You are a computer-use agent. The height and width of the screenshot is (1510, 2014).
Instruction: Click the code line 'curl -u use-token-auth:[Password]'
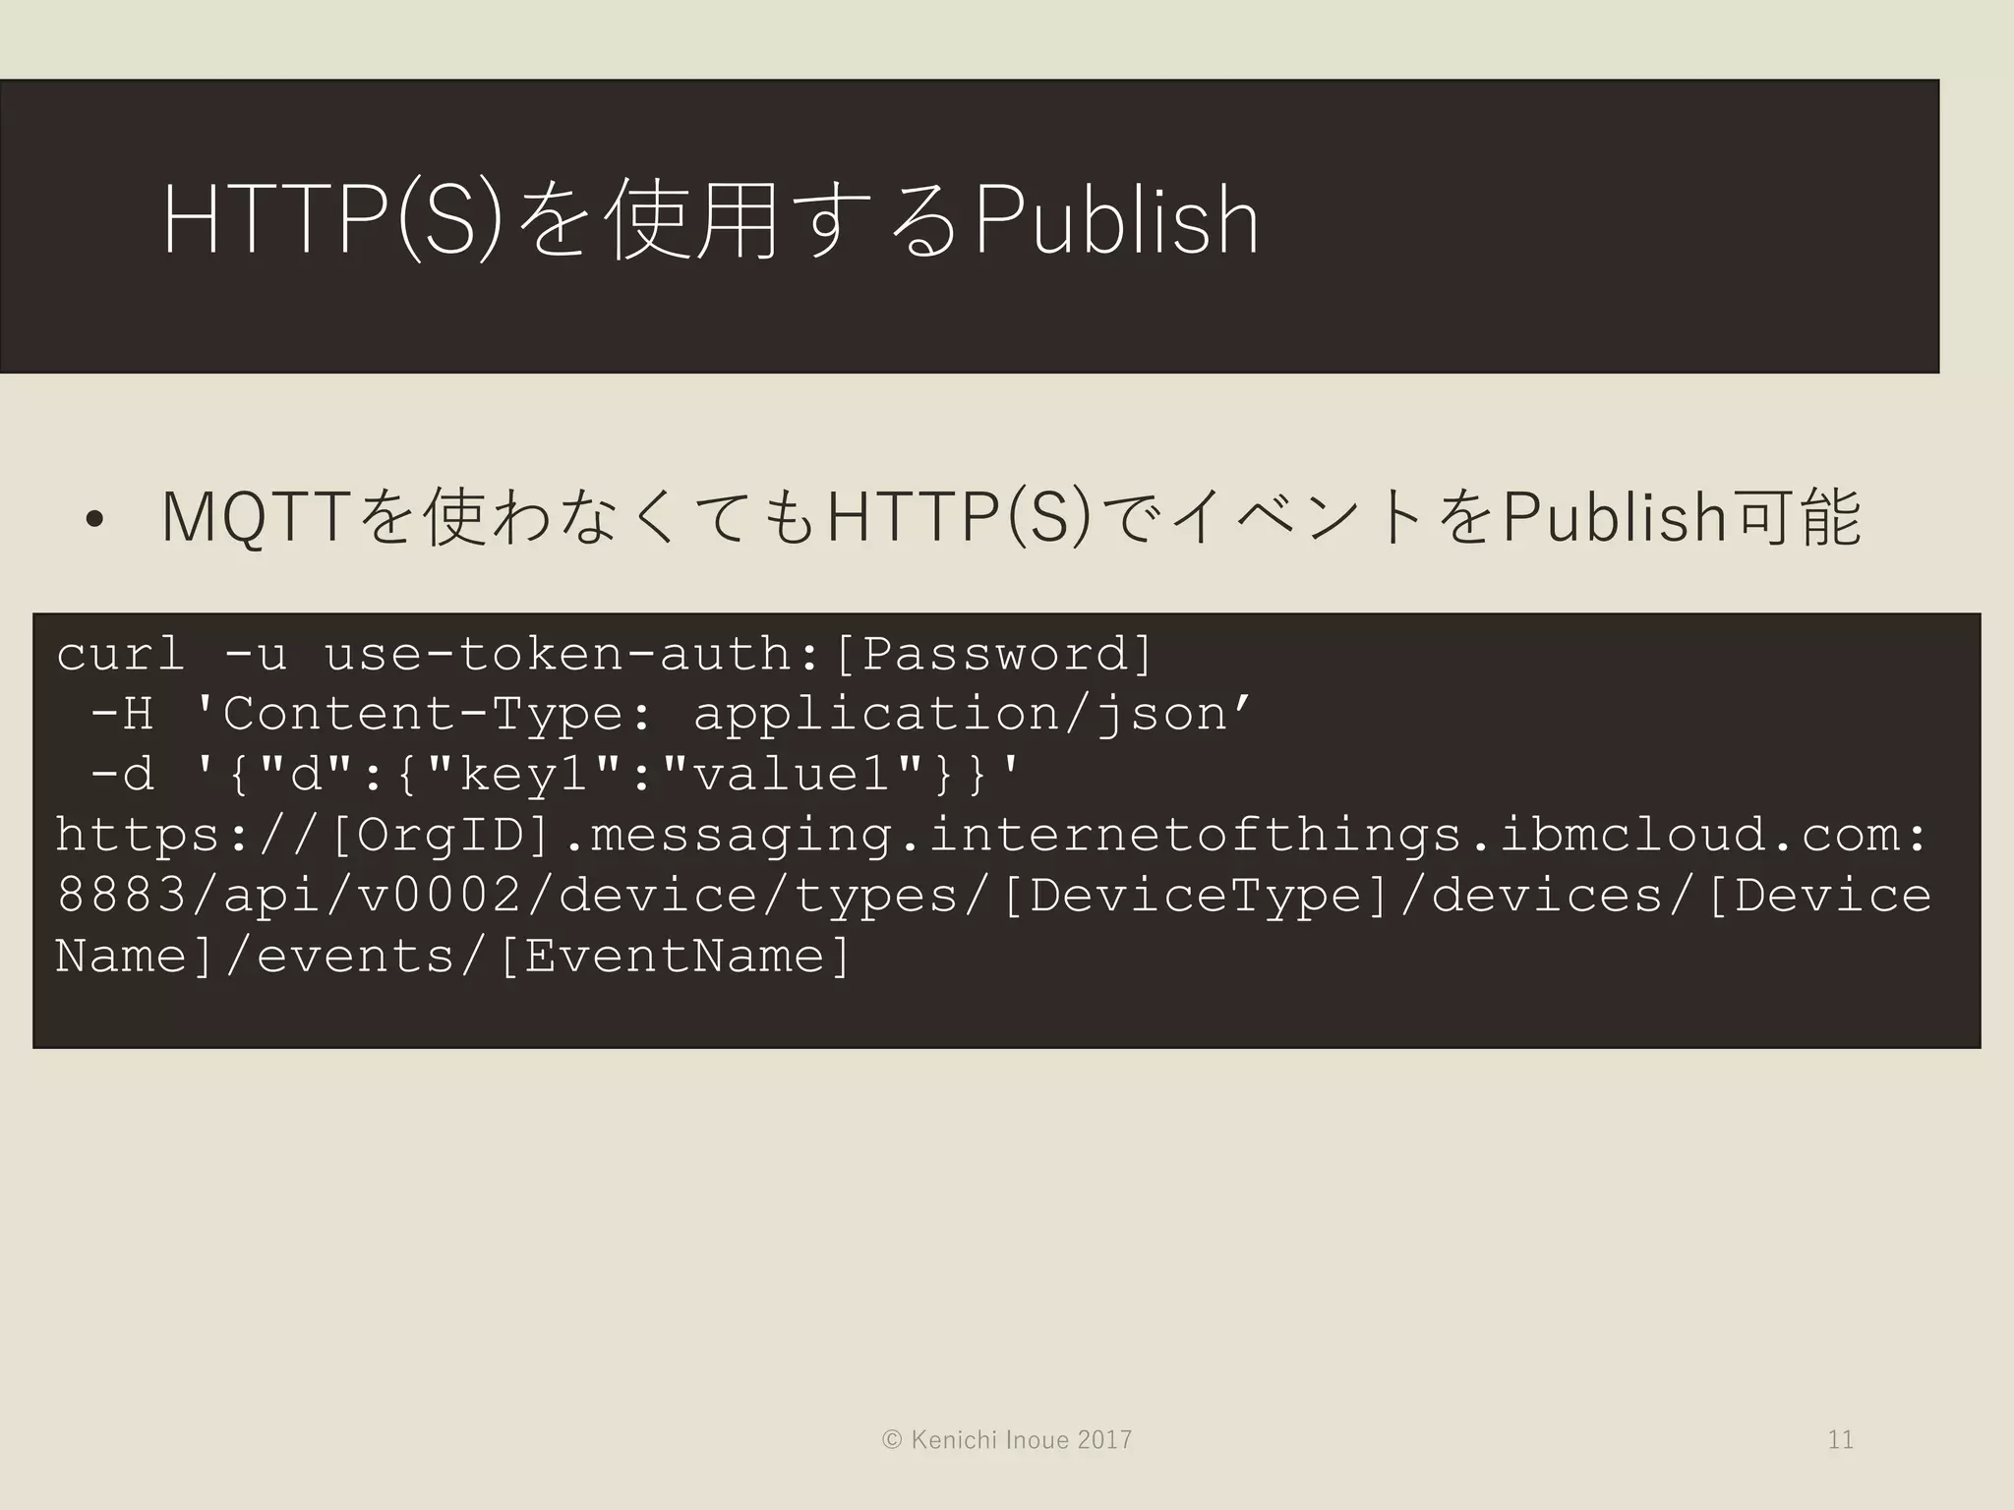[x=605, y=654]
